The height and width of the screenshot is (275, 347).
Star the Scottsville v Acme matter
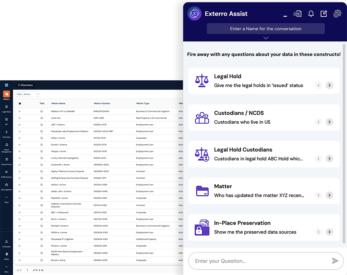(x=20, y=165)
